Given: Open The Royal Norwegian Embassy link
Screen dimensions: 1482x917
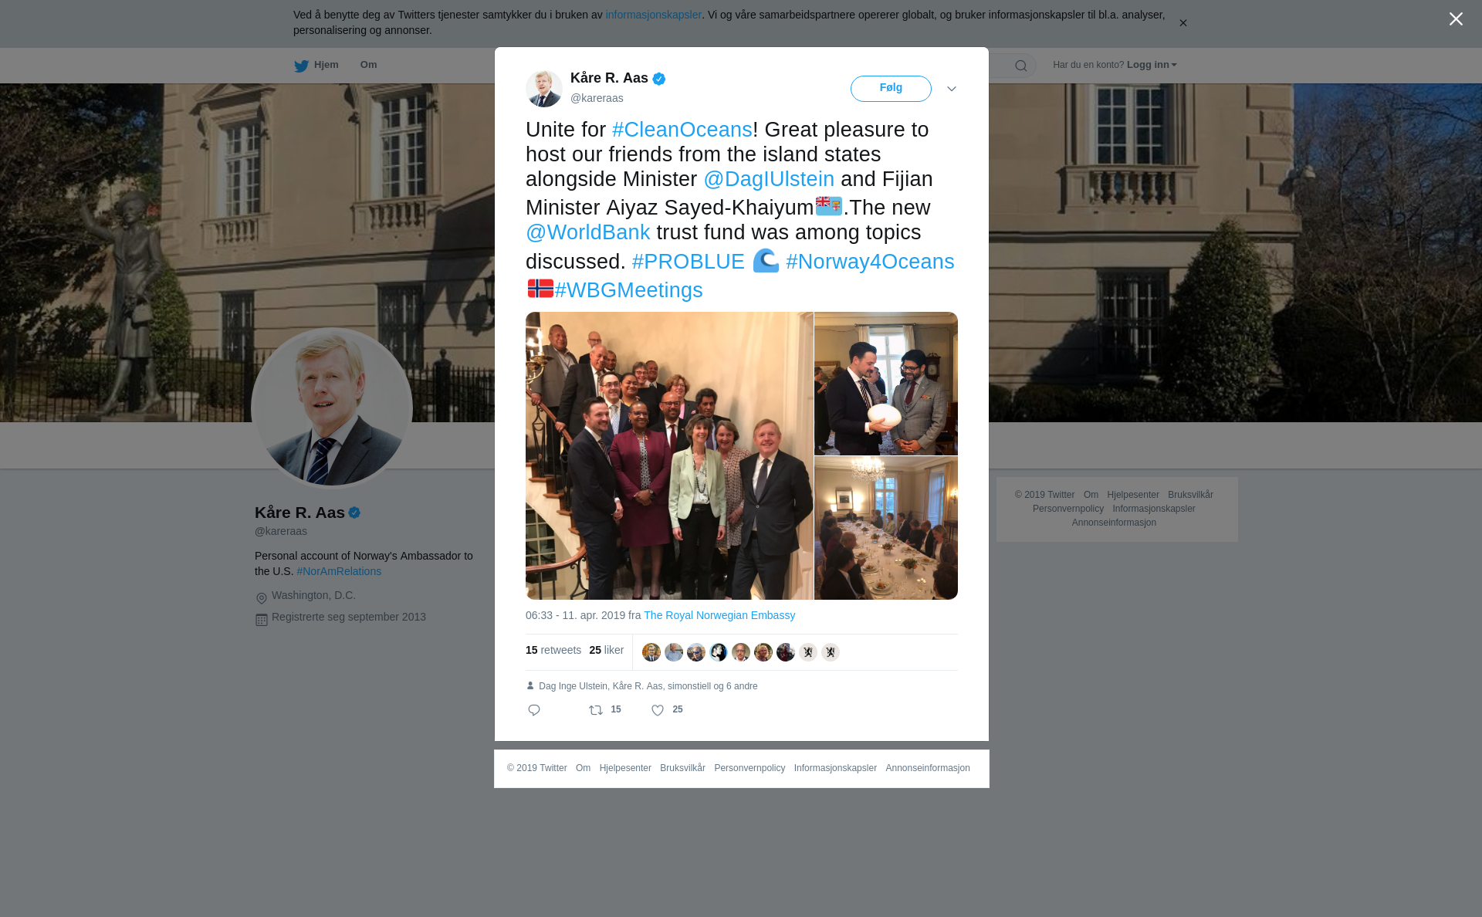Looking at the screenshot, I should (x=719, y=615).
